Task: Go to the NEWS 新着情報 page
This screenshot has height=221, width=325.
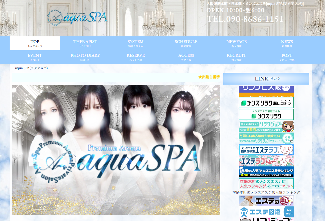Action: 287,44
